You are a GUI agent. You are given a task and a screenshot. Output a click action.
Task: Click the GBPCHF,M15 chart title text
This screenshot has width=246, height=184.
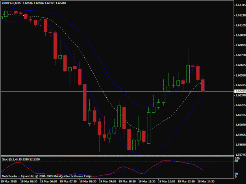click(x=11, y=3)
